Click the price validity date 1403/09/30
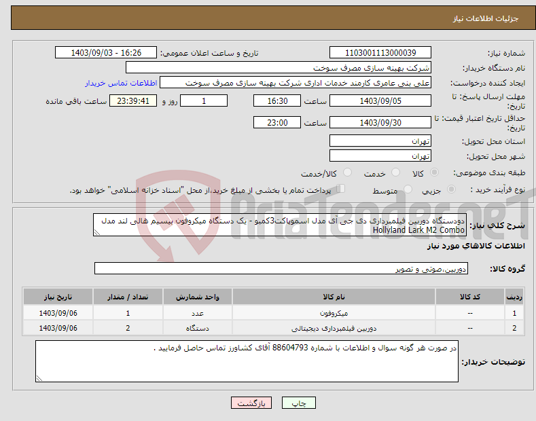The image size is (536, 421). tap(380, 122)
